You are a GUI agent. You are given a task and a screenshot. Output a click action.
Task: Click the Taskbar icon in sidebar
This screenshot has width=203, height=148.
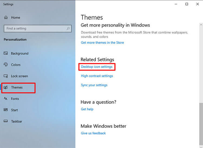[6, 121]
